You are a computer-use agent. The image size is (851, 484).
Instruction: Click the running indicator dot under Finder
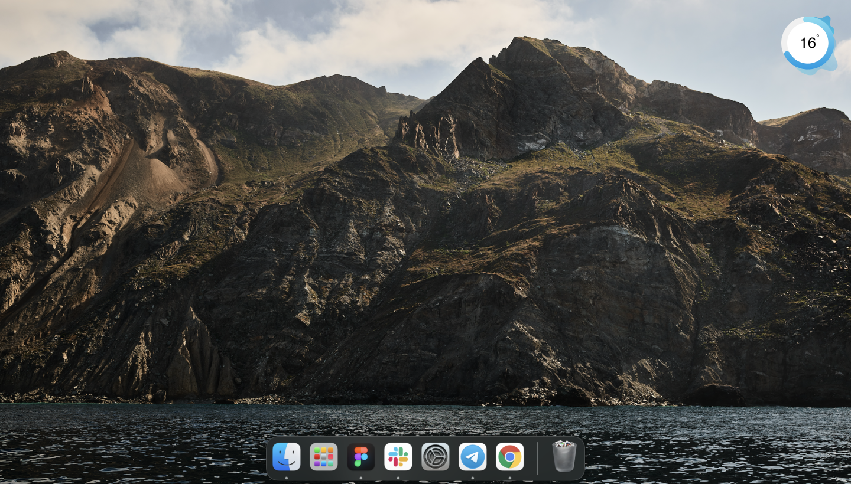tap(287, 478)
